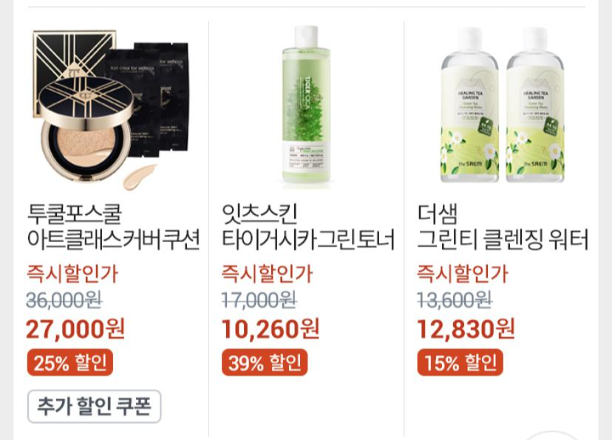Click the struck-through 13,600원 original price

click(455, 300)
